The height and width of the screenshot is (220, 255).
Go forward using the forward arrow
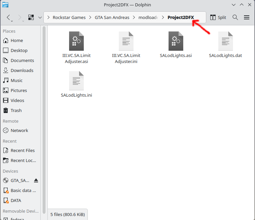click(20, 17)
